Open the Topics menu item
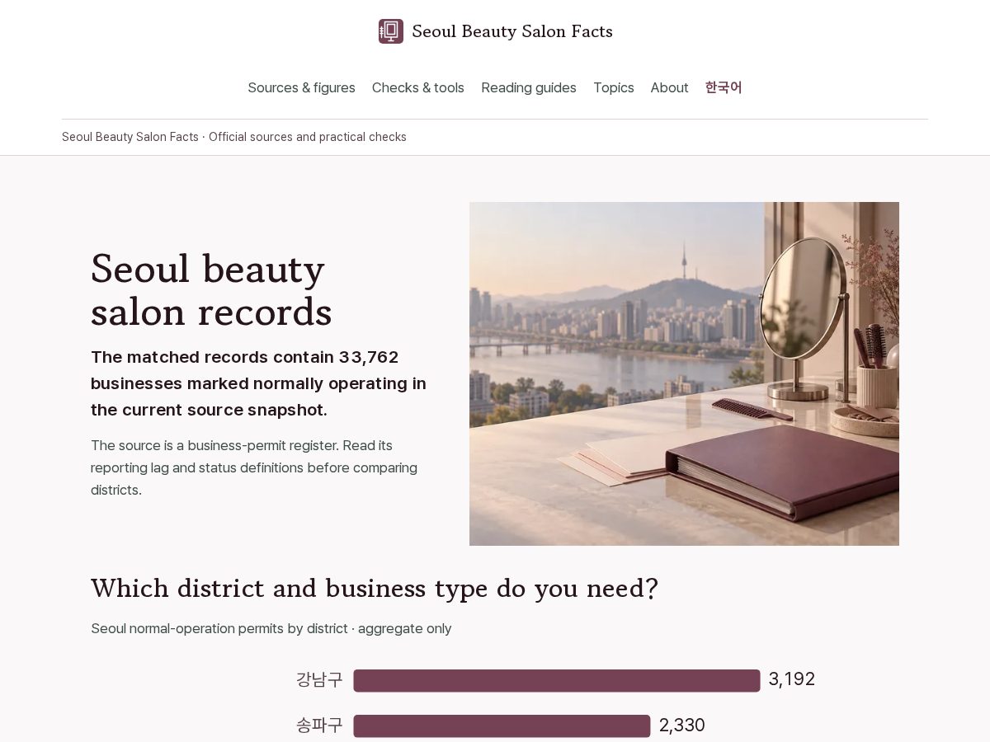This screenshot has width=990, height=742. pos(614,87)
